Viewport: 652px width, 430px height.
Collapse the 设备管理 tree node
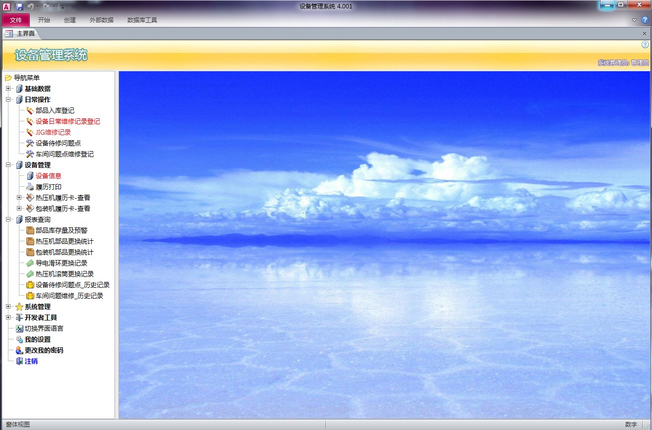point(8,165)
